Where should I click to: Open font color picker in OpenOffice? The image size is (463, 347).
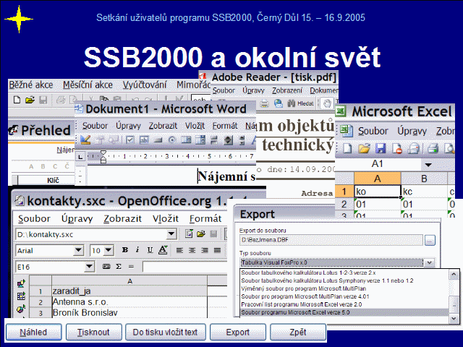coord(163,250)
